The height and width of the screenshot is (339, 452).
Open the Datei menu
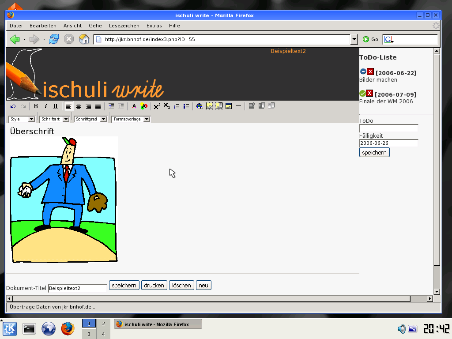(16, 26)
